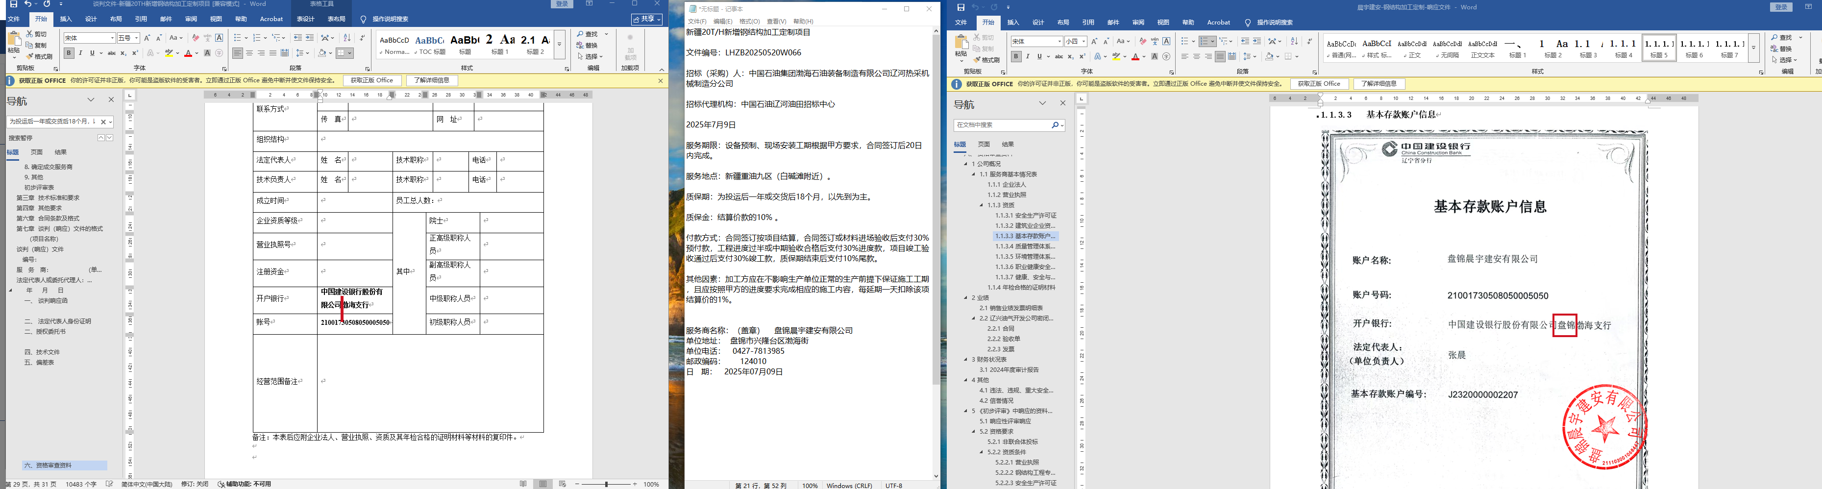1822x489 pixels.
Task: Select '3.1 2024年度审计报告' in right navigation tree
Action: (1009, 370)
